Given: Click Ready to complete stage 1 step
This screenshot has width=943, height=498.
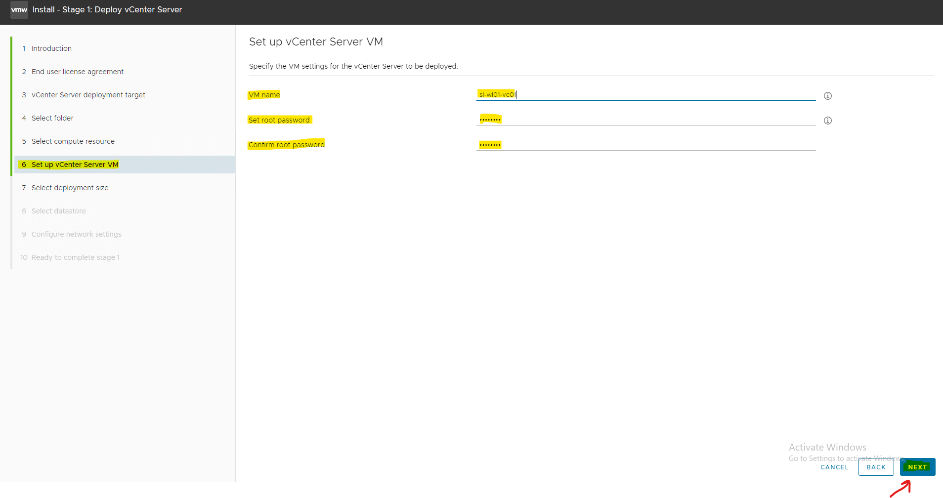Looking at the screenshot, I should pos(76,257).
